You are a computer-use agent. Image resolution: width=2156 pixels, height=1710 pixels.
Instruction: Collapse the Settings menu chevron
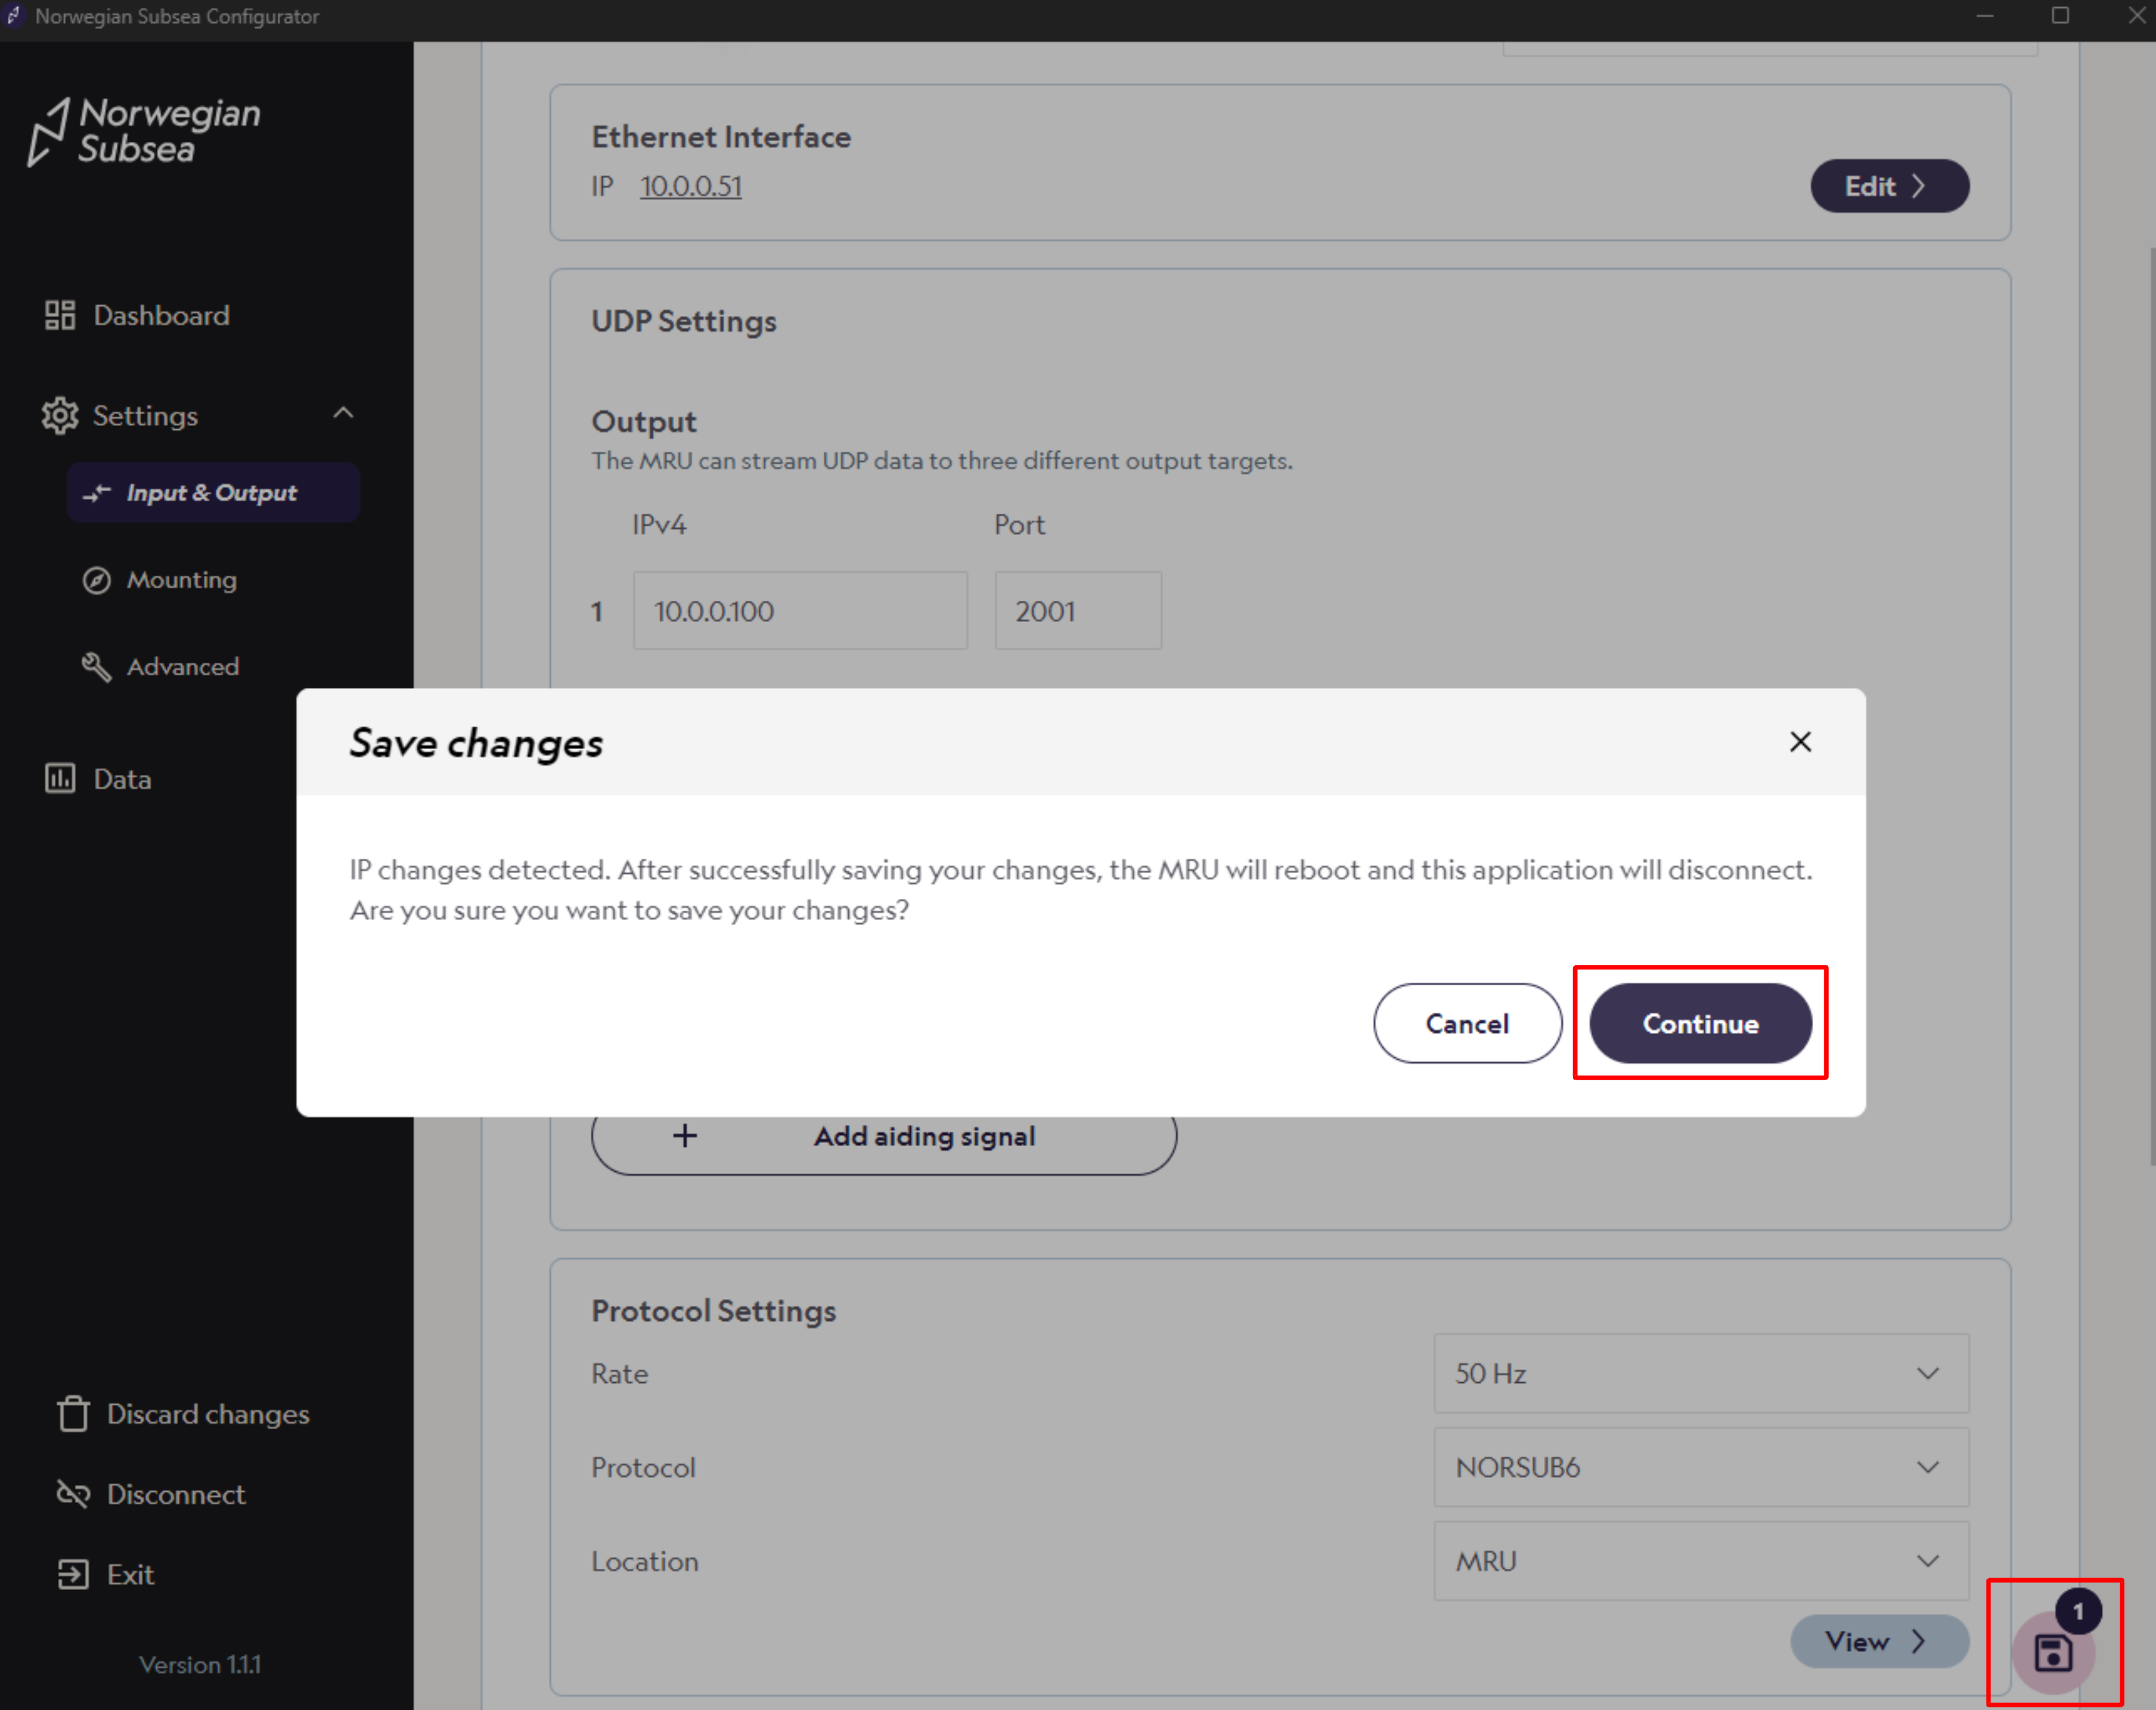(343, 413)
